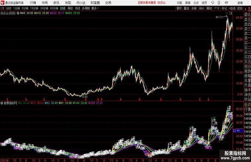The image size is (251, 162).
Task: Click the 现价 row in quote panel
Action: pos(247,67)
